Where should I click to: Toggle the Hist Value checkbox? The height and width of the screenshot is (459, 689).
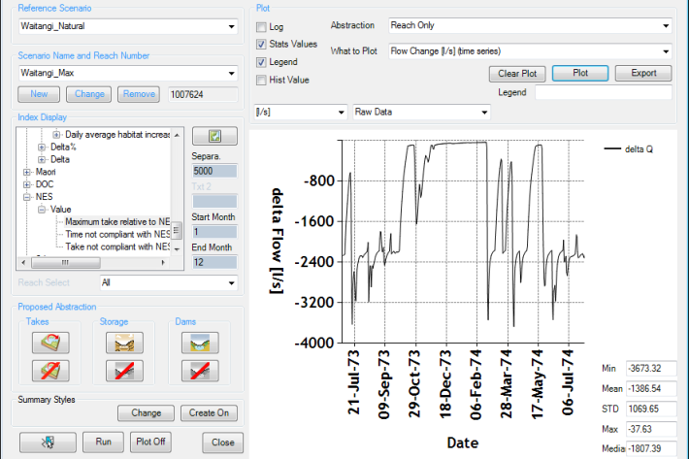[261, 80]
